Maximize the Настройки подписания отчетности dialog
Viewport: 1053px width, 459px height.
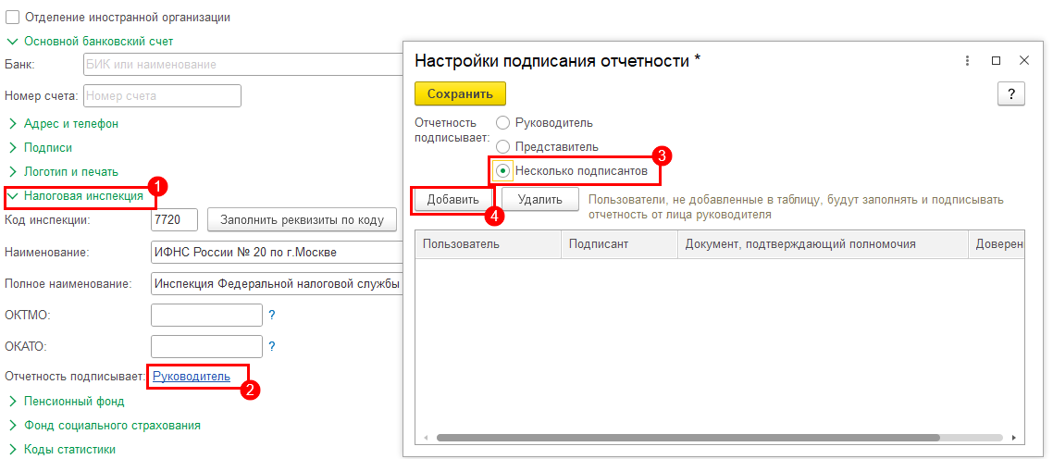tap(996, 60)
